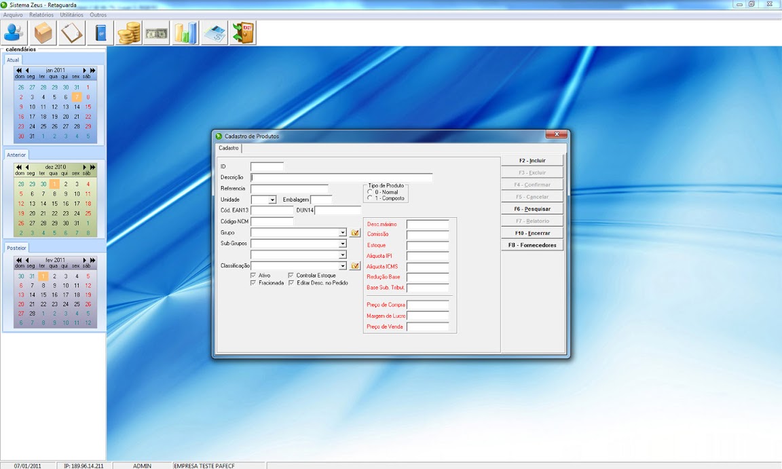Focus the Cód. EAN13 input field

point(272,210)
